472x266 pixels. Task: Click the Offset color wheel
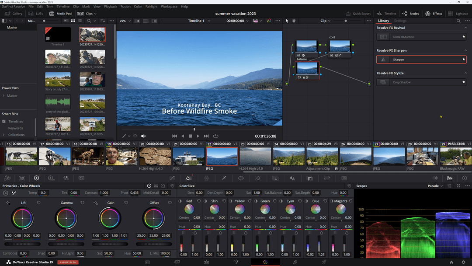(154, 219)
